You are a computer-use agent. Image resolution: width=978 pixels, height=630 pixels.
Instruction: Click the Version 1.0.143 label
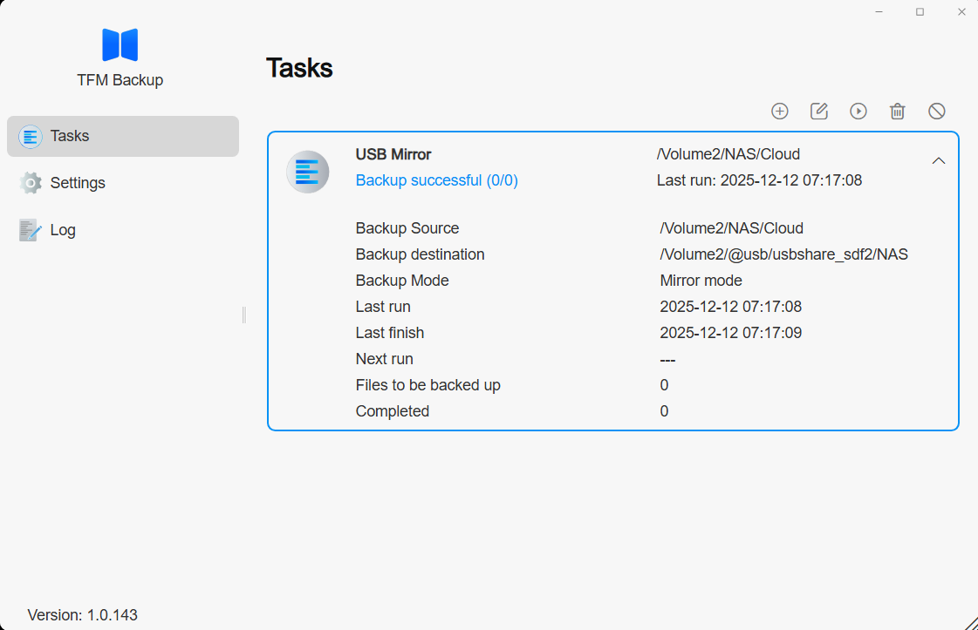click(83, 614)
